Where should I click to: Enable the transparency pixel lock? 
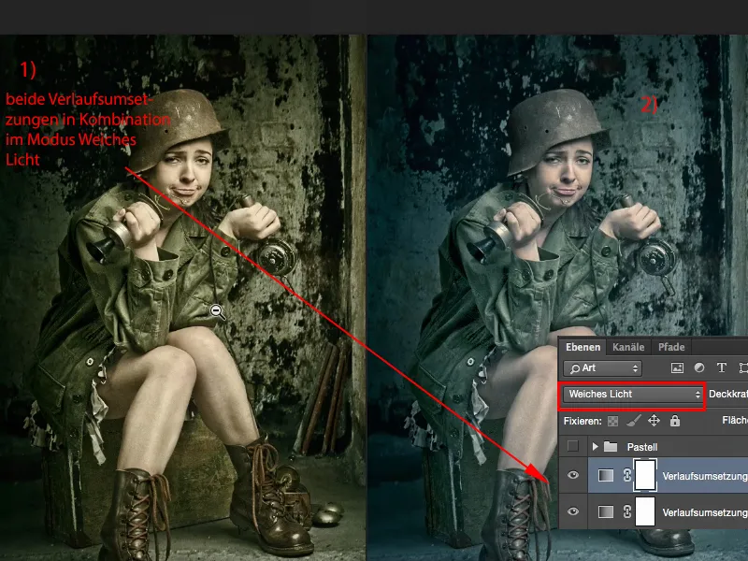pos(613,422)
